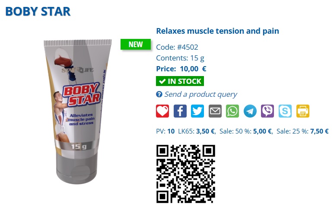Send product by email envelope icon

point(215,111)
